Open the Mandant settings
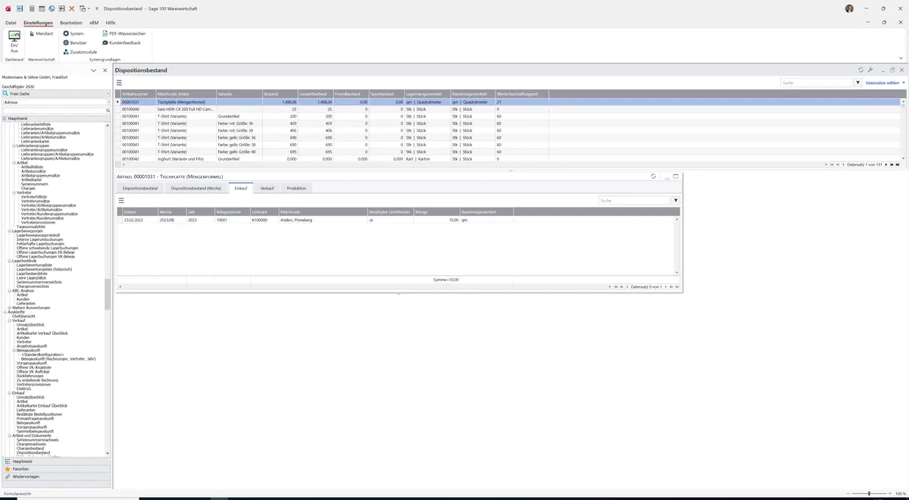909x500 pixels. [x=41, y=33]
